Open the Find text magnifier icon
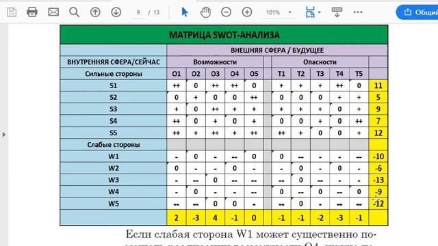 [x=75, y=12]
